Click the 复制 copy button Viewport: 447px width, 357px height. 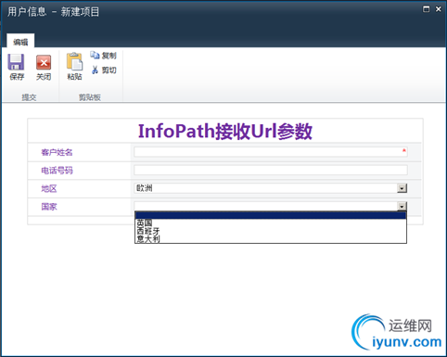click(x=104, y=56)
